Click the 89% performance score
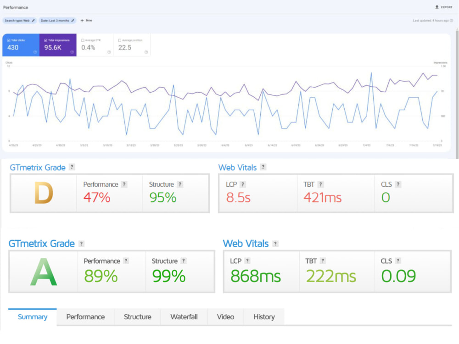The image size is (459, 344). [101, 276]
